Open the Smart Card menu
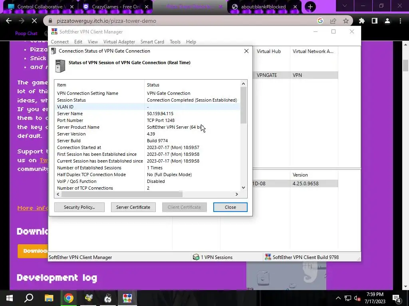 pos(152,42)
